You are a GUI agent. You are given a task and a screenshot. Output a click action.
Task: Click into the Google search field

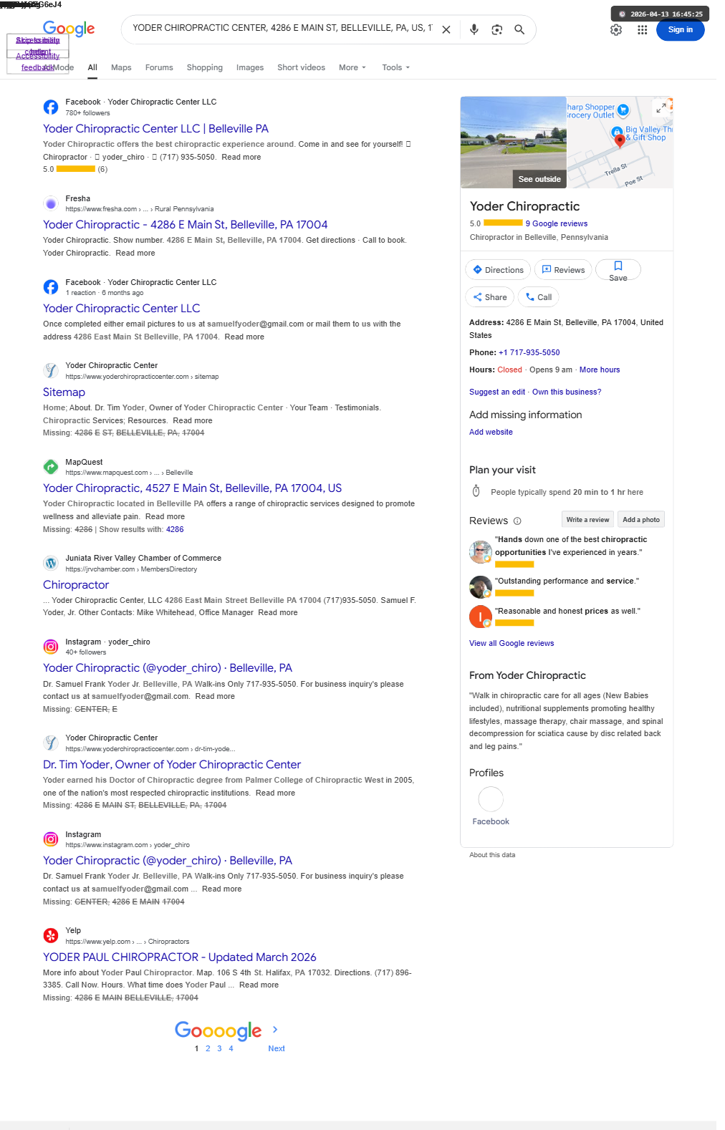pyautogui.click(x=282, y=29)
